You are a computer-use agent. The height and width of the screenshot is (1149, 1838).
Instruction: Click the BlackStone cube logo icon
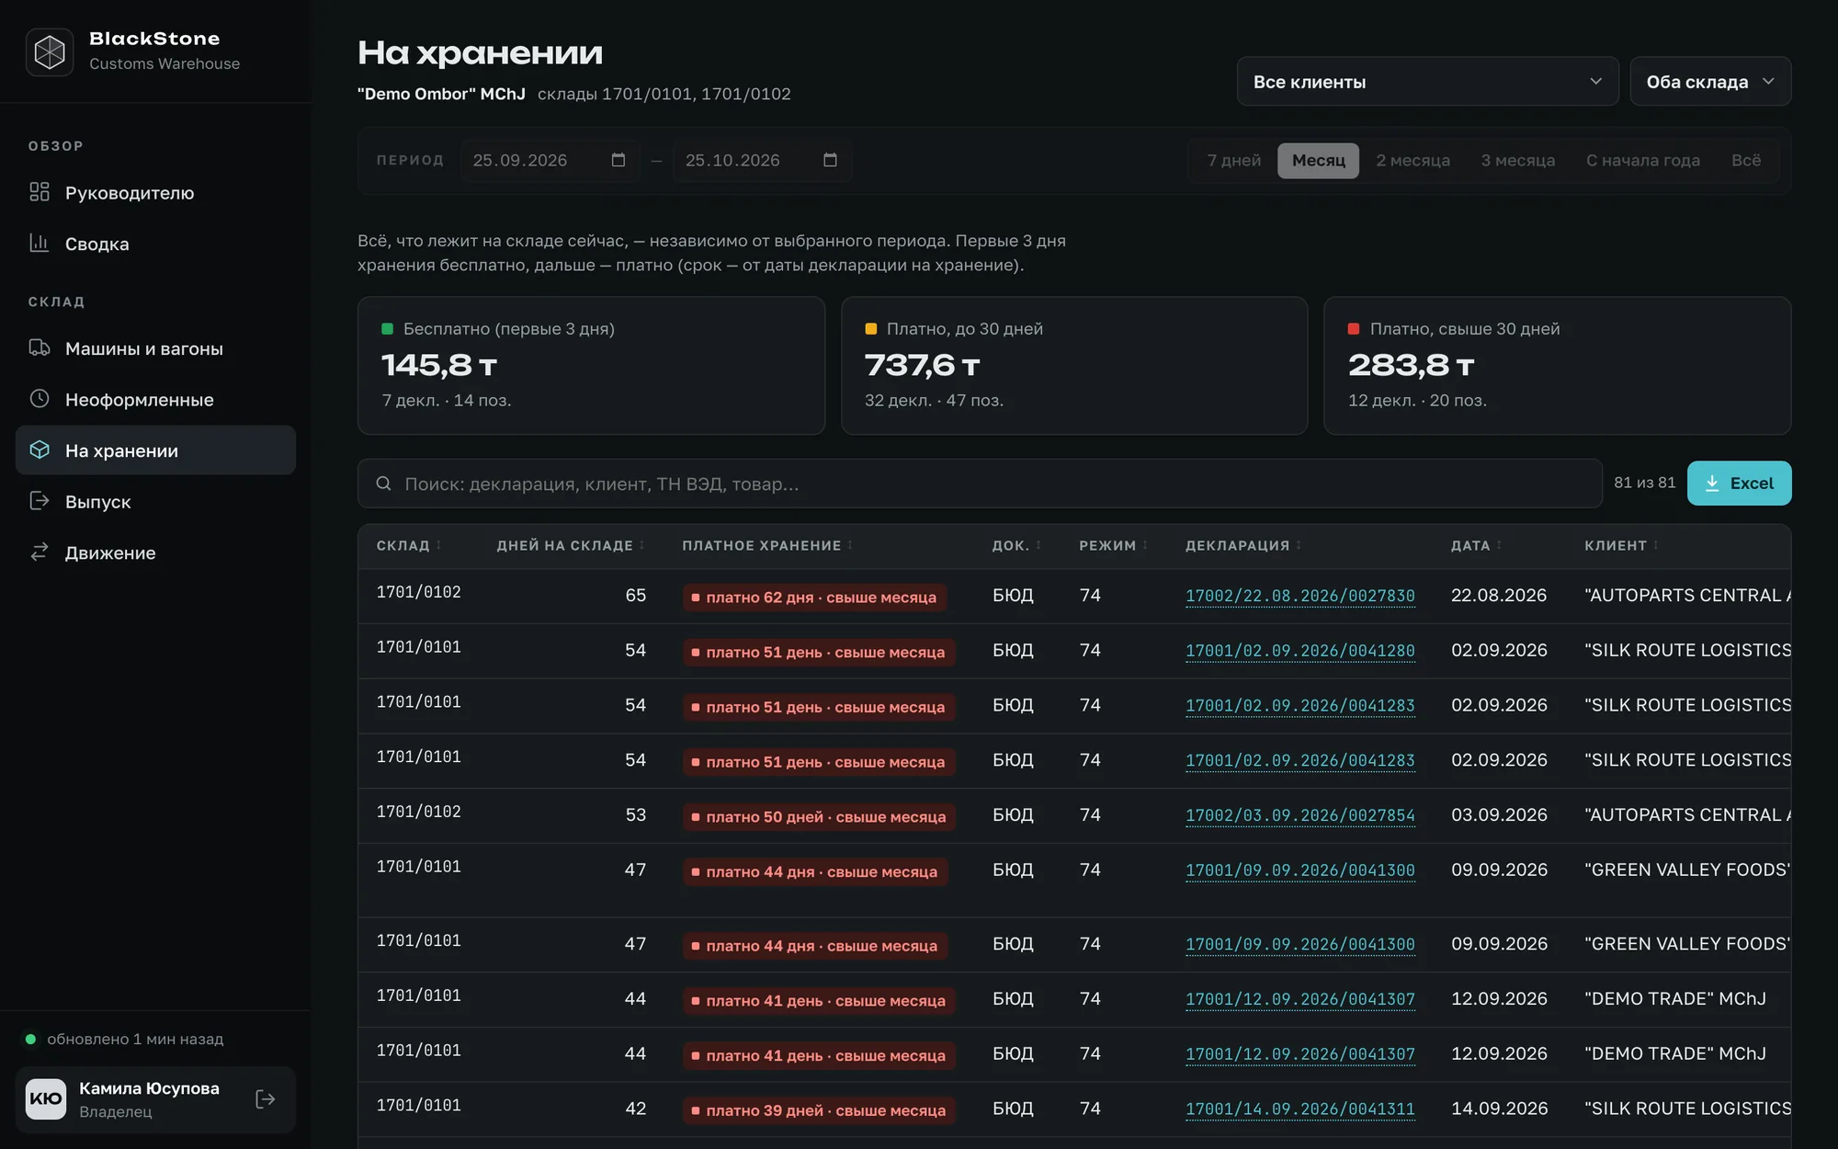coord(50,51)
